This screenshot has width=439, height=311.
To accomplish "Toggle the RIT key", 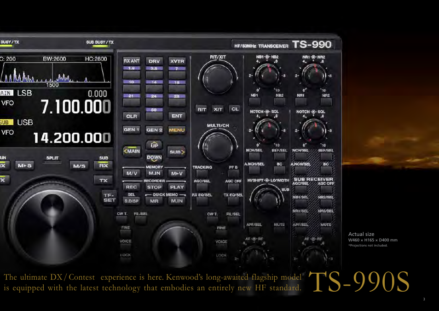I will coord(202,109).
